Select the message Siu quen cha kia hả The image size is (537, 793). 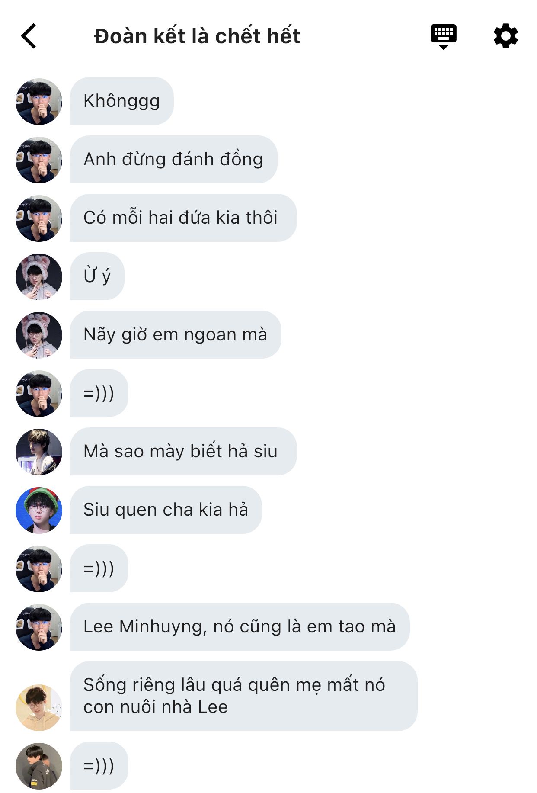[166, 510]
